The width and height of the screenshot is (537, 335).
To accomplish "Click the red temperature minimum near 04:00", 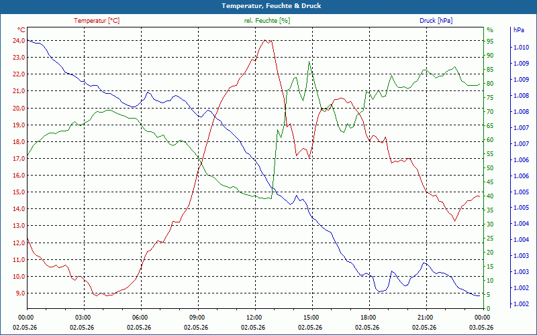I will coord(96,295).
